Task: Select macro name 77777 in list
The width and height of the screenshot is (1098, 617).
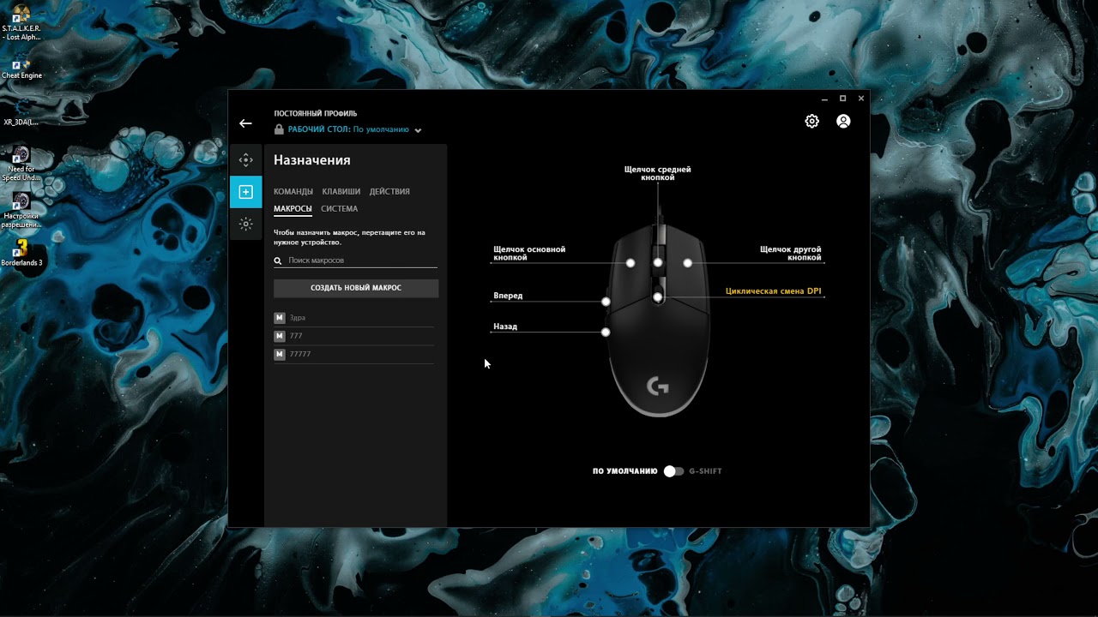Action: tap(300, 354)
